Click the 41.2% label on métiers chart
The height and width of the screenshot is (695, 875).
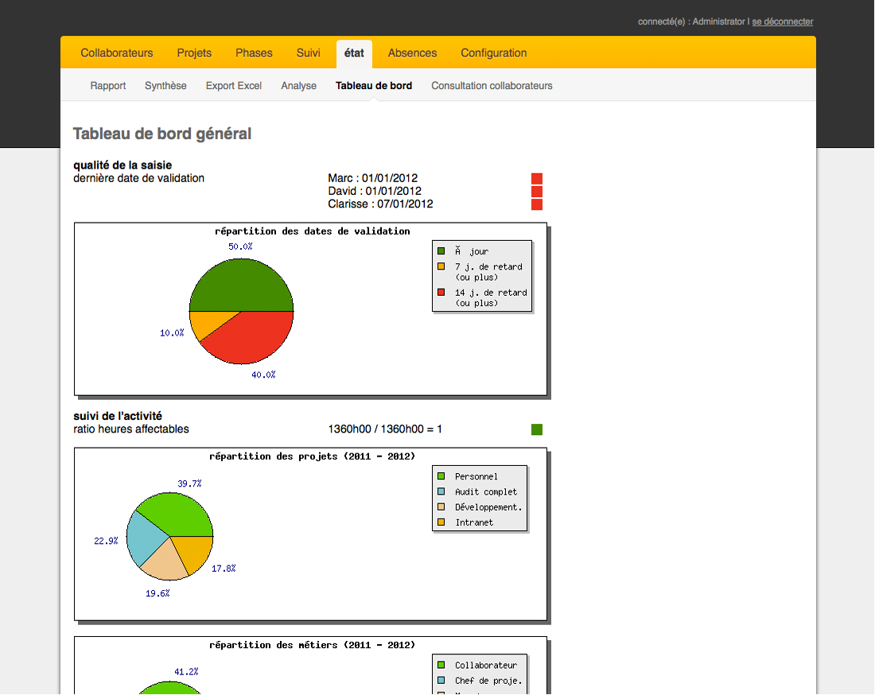coord(186,672)
